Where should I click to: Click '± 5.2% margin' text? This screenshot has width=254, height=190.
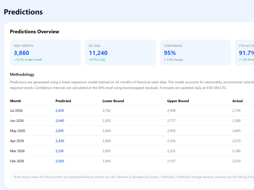173,60
